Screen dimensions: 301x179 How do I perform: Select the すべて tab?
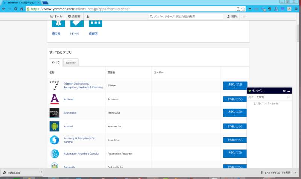pyautogui.click(x=55, y=62)
